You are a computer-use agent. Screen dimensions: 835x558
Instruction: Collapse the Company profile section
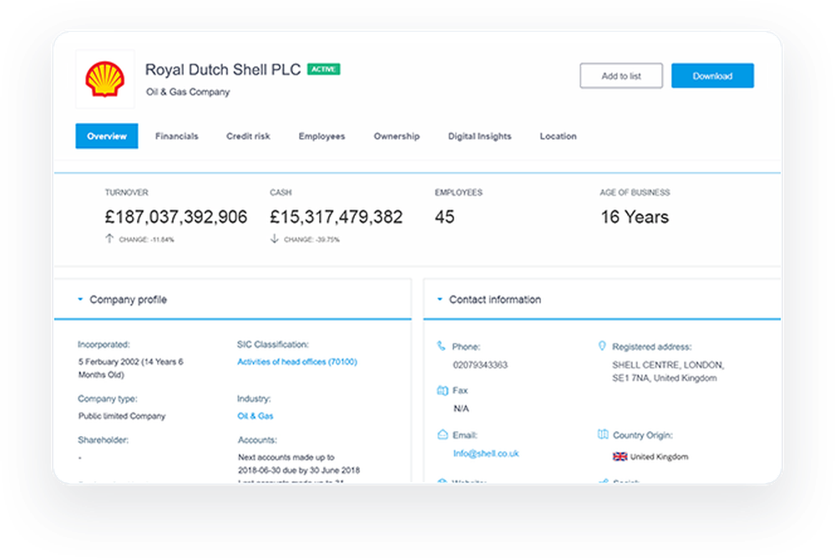[80, 300]
